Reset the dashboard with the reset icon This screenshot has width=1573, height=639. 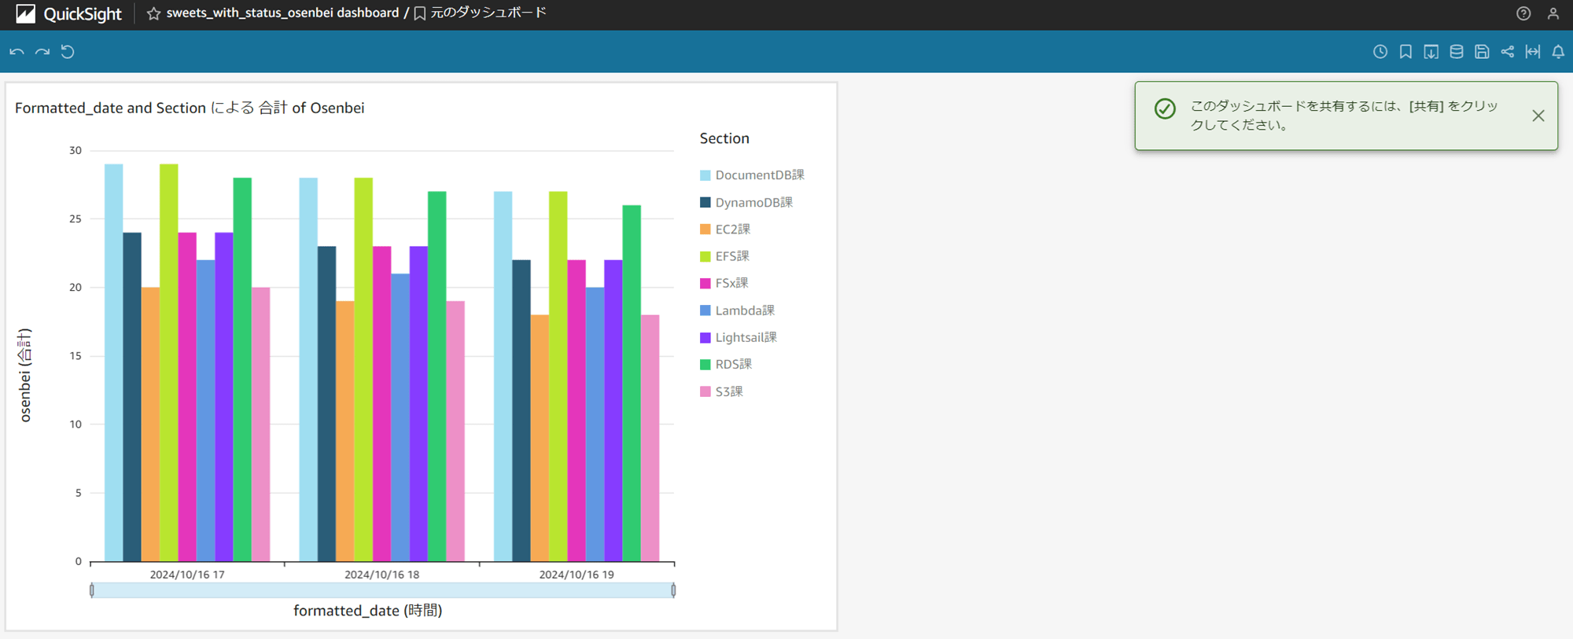pyautogui.click(x=68, y=52)
